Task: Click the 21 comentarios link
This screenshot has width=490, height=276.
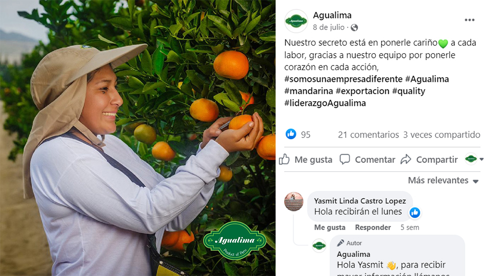Action: (369, 134)
